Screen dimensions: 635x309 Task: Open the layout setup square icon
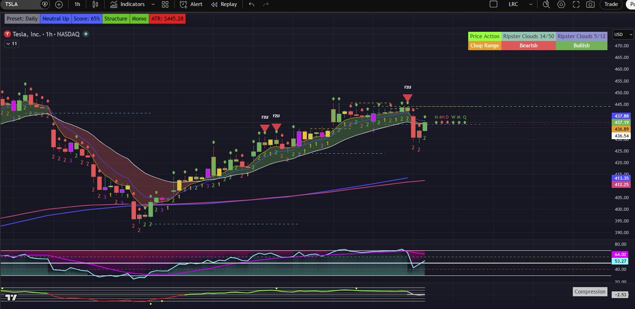[x=494, y=4]
